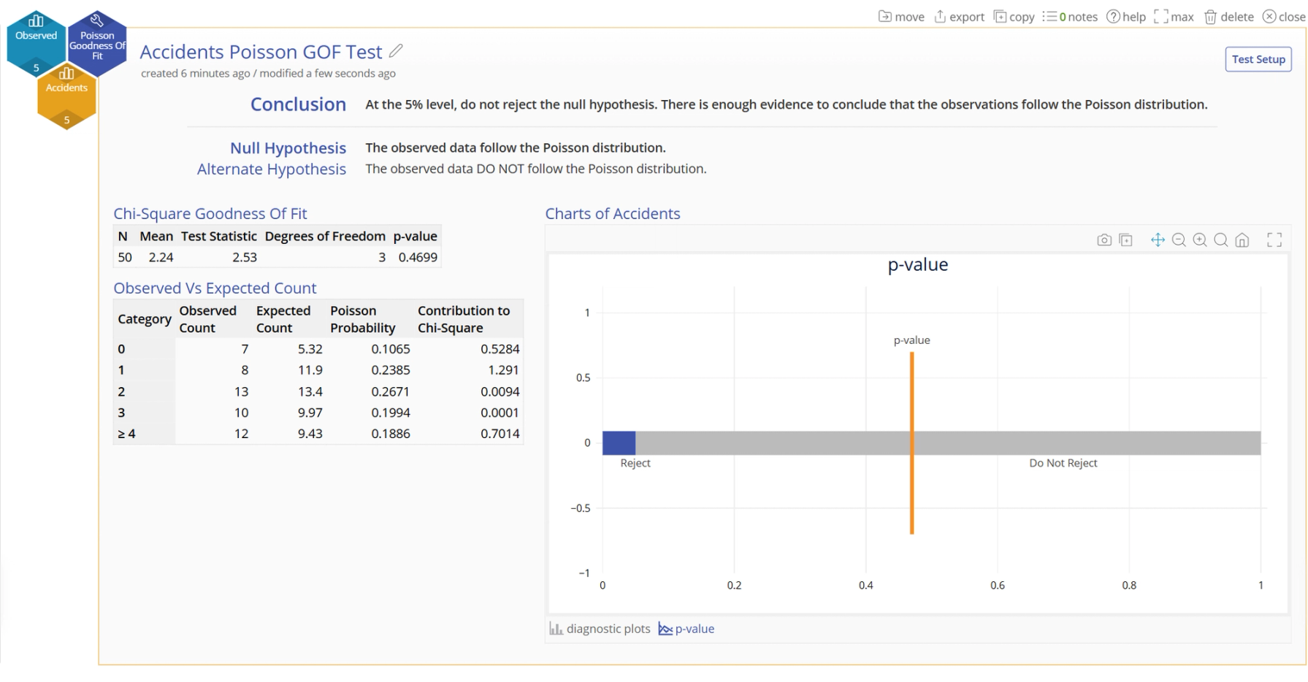Open the Accidents hexagon node
The height and width of the screenshot is (682, 1308).
(66, 97)
